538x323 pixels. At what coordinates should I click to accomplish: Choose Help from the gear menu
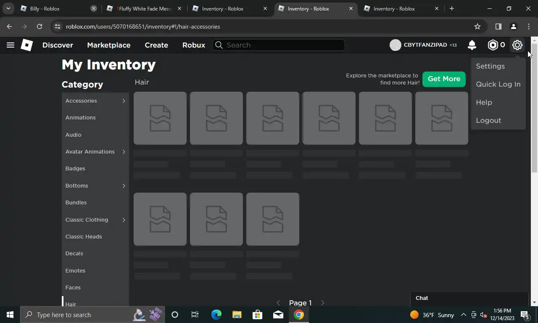pos(484,102)
